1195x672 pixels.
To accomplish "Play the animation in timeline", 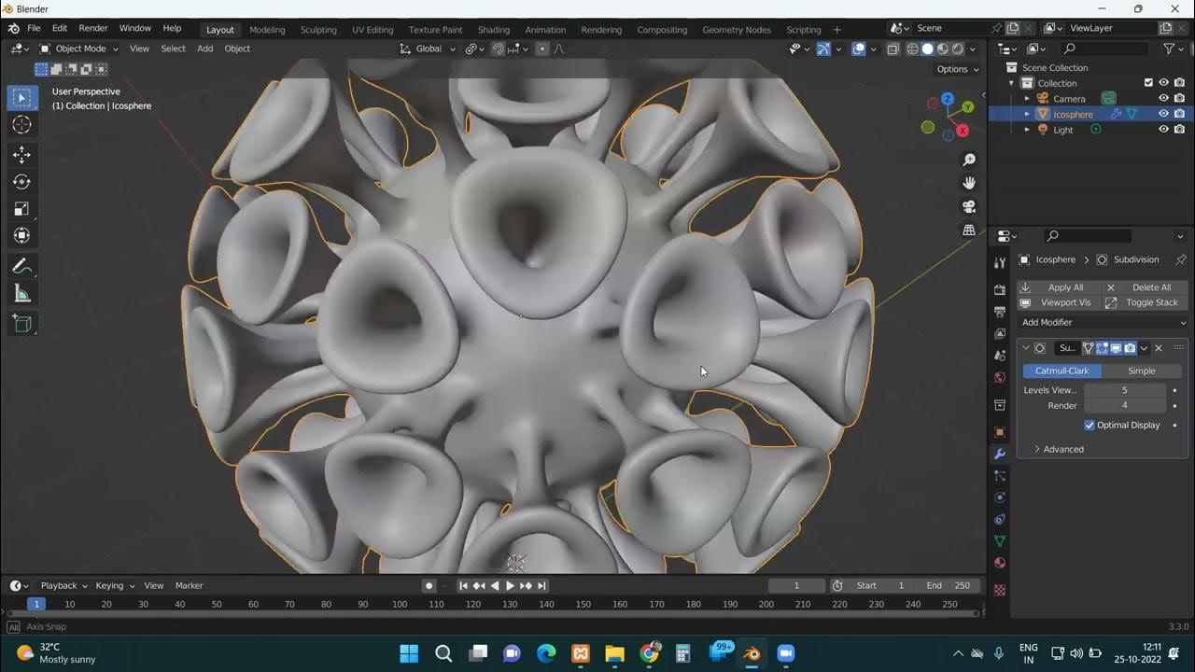I will [510, 585].
